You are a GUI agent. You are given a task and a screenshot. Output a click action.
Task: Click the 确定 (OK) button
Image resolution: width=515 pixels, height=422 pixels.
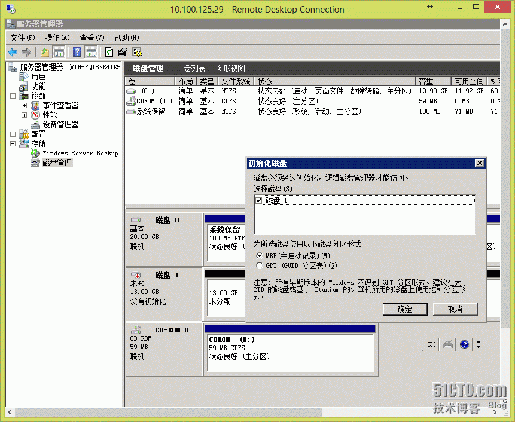click(x=405, y=309)
